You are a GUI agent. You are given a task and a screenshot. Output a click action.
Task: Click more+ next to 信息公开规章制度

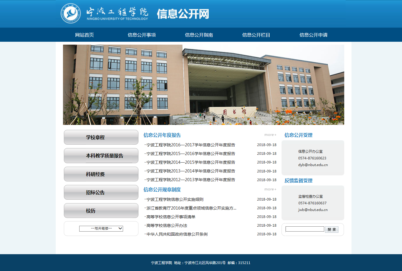[x=270, y=189]
